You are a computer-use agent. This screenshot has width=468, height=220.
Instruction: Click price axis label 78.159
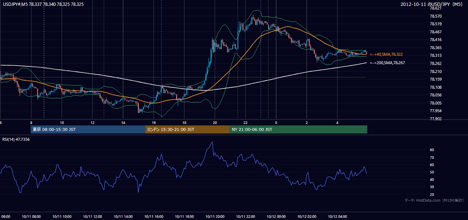point(435,79)
